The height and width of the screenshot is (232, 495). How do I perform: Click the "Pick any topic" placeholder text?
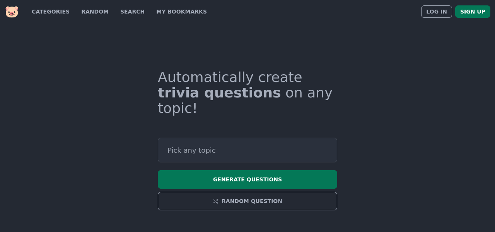(191, 150)
